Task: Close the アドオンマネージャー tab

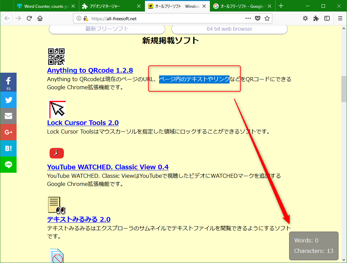Action: pyautogui.click(x=139, y=6)
